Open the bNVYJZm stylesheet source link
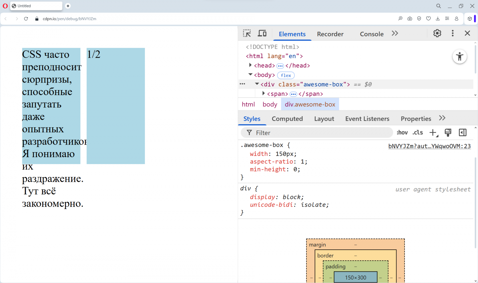This screenshot has height=283, width=478. coord(429,146)
